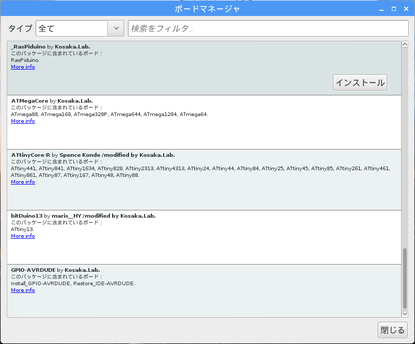Maximize the ボードマネージャ window

point(394,9)
